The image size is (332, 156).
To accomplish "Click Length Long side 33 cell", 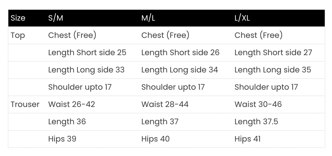I will click(x=86, y=70).
